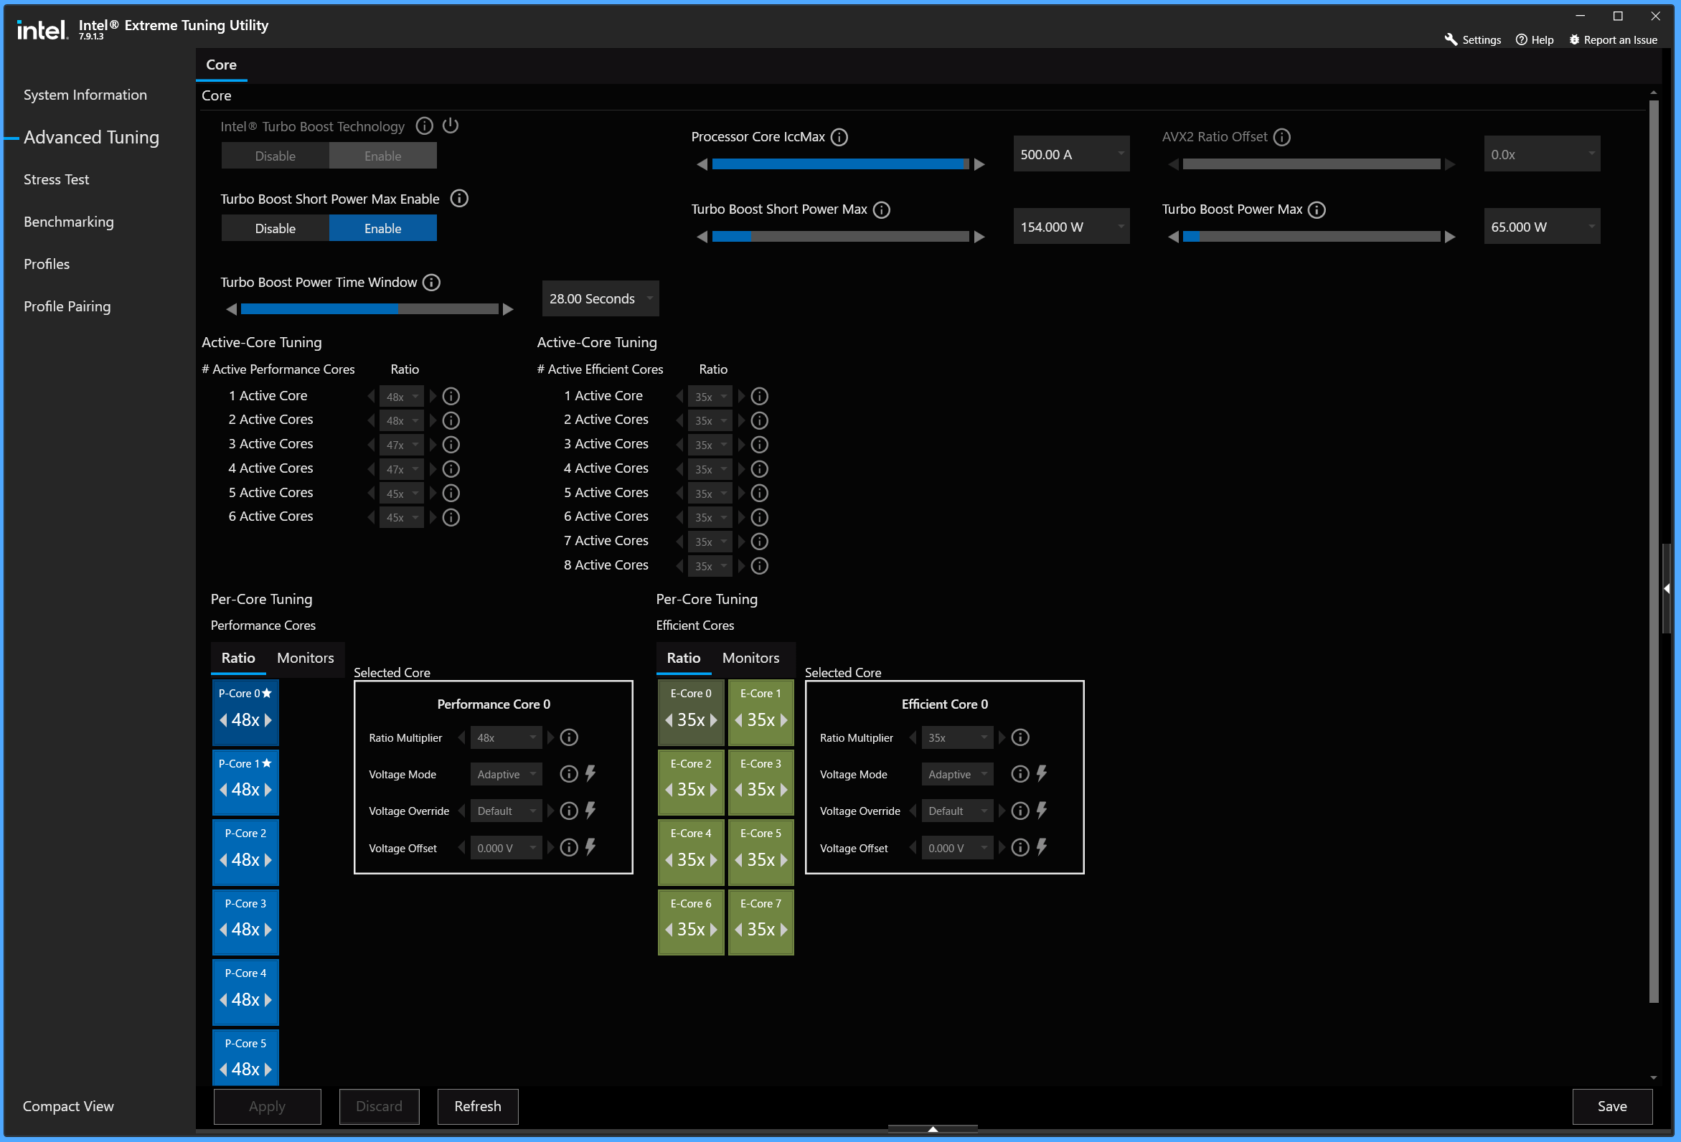Show info for Processor Core IccMax
The image size is (1681, 1142).
point(839,137)
